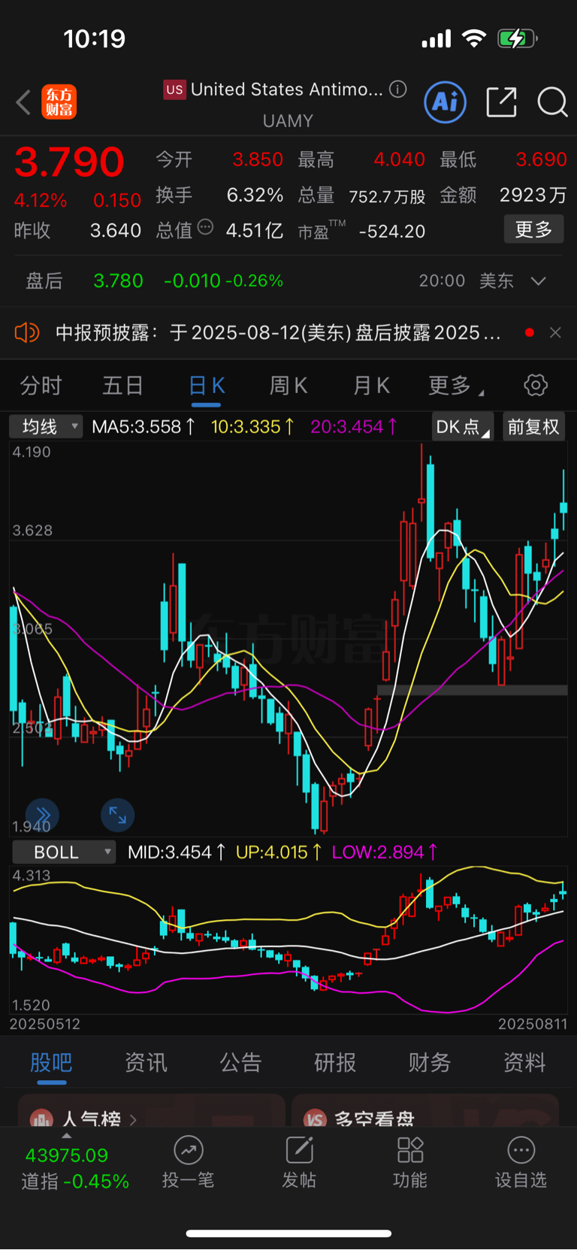Image resolution: width=577 pixels, height=1250 pixels.
Task: Tap the 道指 43975.09 index ticker
Action: point(75,1168)
